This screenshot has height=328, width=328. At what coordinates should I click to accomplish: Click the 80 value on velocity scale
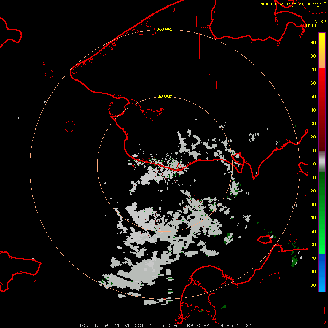click(313, 56)
